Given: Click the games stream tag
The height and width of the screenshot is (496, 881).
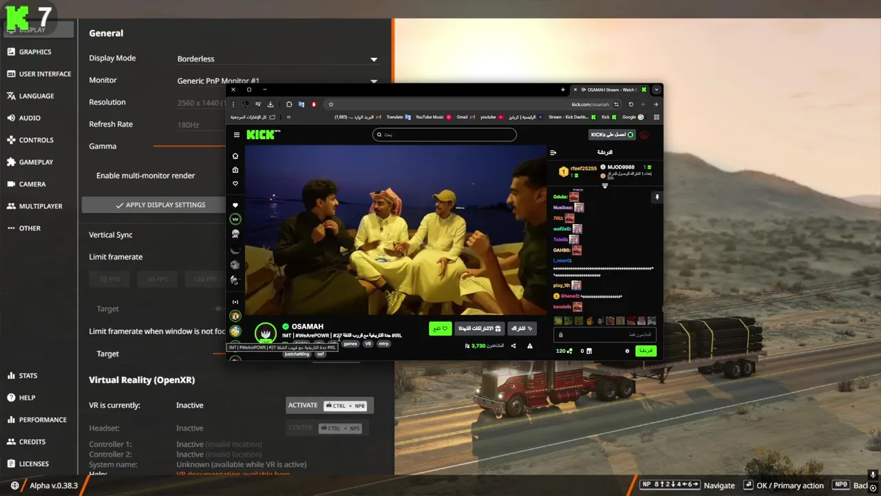Looking at the screenshot, I should 351,344.
